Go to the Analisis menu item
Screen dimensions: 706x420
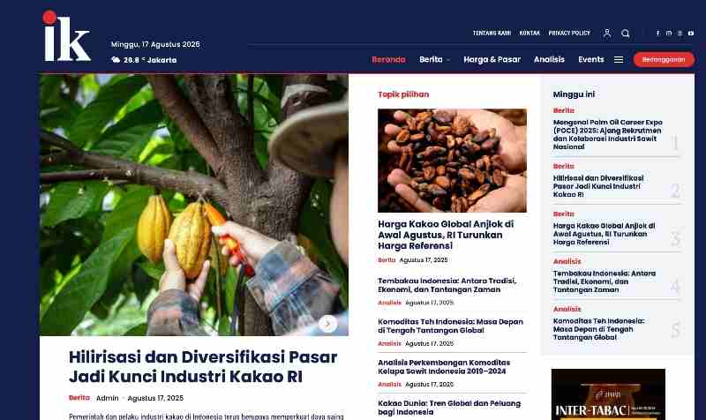point(549,59)
